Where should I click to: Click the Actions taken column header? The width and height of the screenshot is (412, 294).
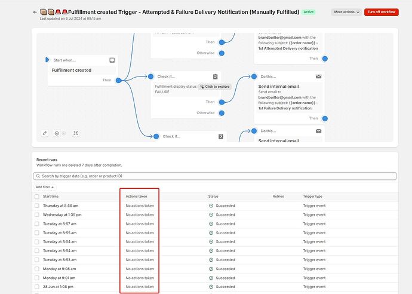pos(136,197)
